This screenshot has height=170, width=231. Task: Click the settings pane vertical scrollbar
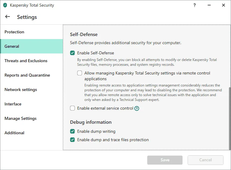pos(230,118)
